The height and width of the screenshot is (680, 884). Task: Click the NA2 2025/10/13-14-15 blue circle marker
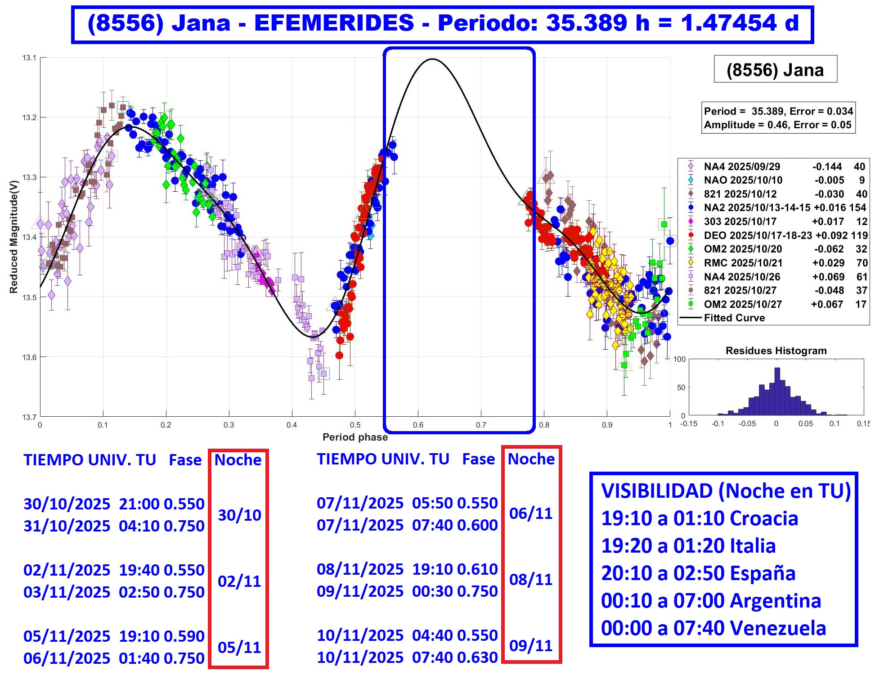pos(691,207)
